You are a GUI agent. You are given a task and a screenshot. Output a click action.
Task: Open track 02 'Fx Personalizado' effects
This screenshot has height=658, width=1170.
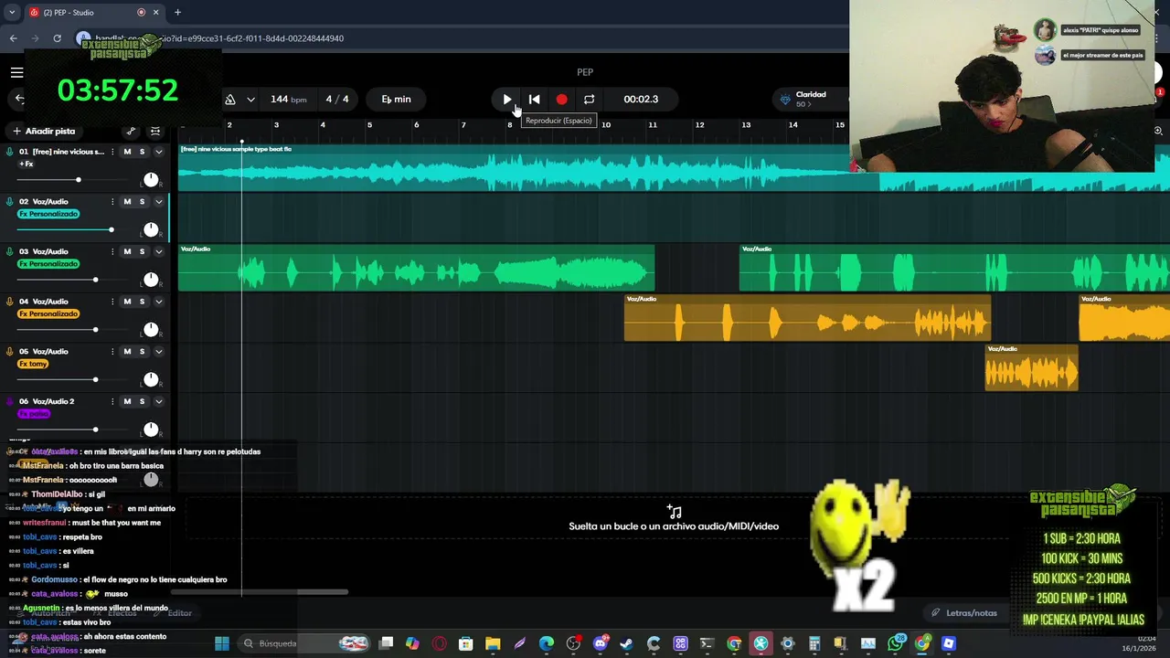(48, 214)
